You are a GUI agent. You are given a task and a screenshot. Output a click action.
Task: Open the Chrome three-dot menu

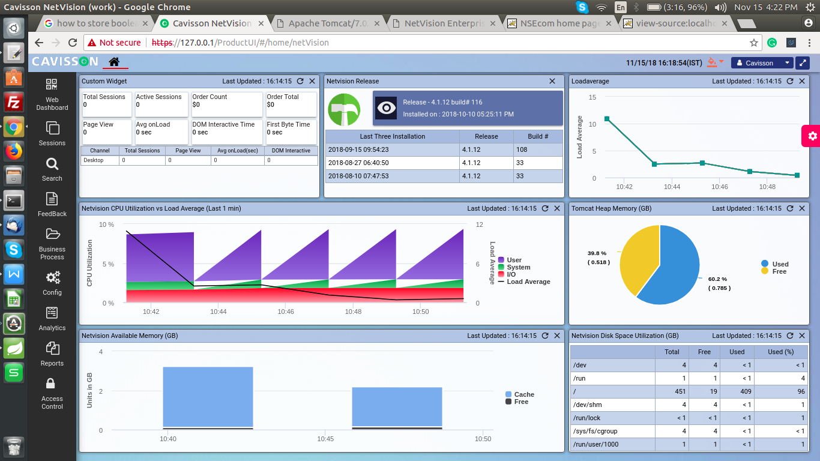point(809,43)
